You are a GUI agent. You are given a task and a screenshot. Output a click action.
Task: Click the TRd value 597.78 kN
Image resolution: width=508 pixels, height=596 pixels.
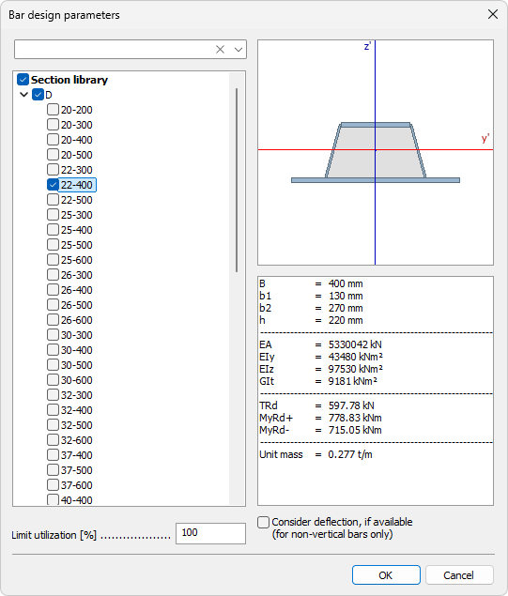pos(351,405)
